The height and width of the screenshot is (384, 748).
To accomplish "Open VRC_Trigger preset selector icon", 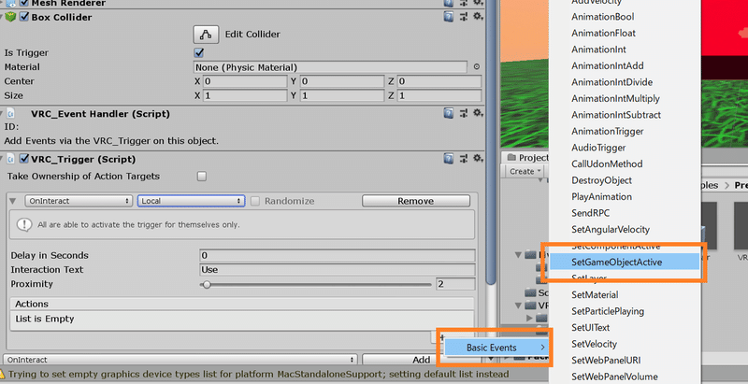I will coord(463,159).
